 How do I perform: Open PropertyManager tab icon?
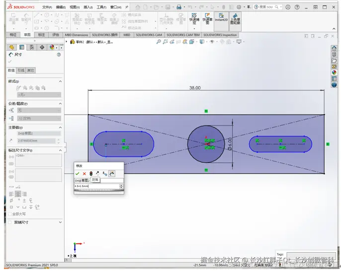pyautogui.click(x=22, y=47)
